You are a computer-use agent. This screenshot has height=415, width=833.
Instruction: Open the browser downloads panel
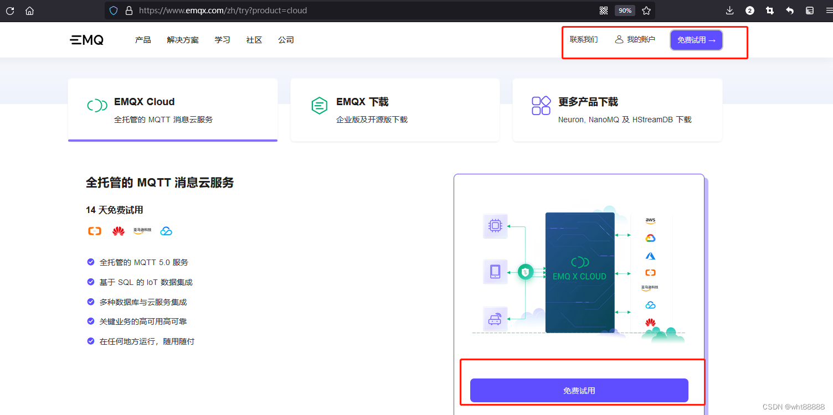(729, 11)
